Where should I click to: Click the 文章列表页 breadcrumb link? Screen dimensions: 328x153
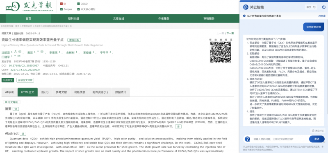click(27, 26)
